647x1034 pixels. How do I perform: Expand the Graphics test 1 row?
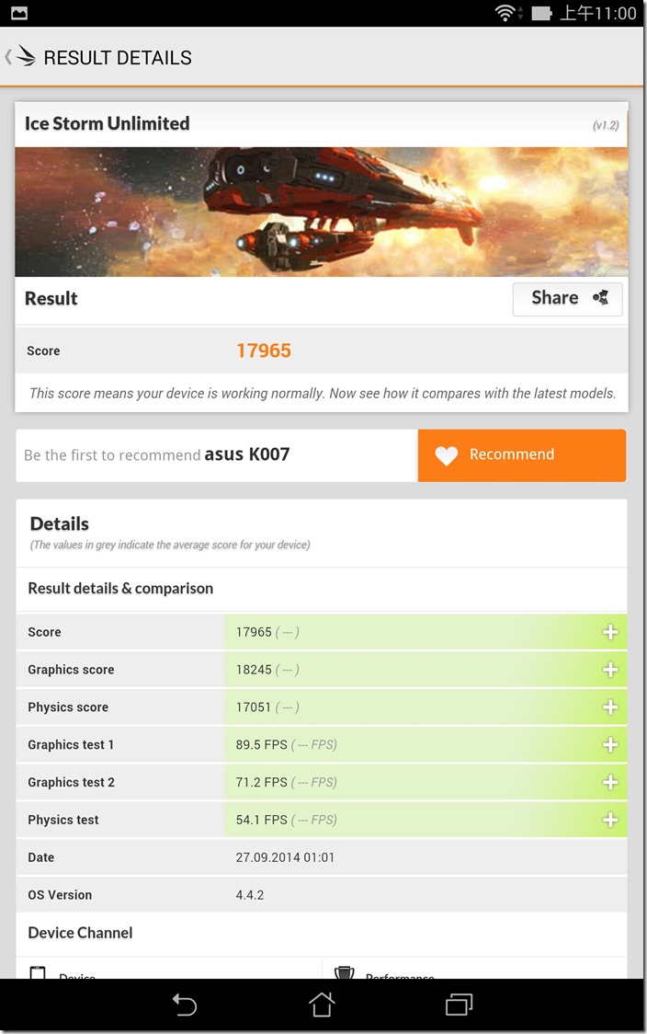[x=609, y=744]
